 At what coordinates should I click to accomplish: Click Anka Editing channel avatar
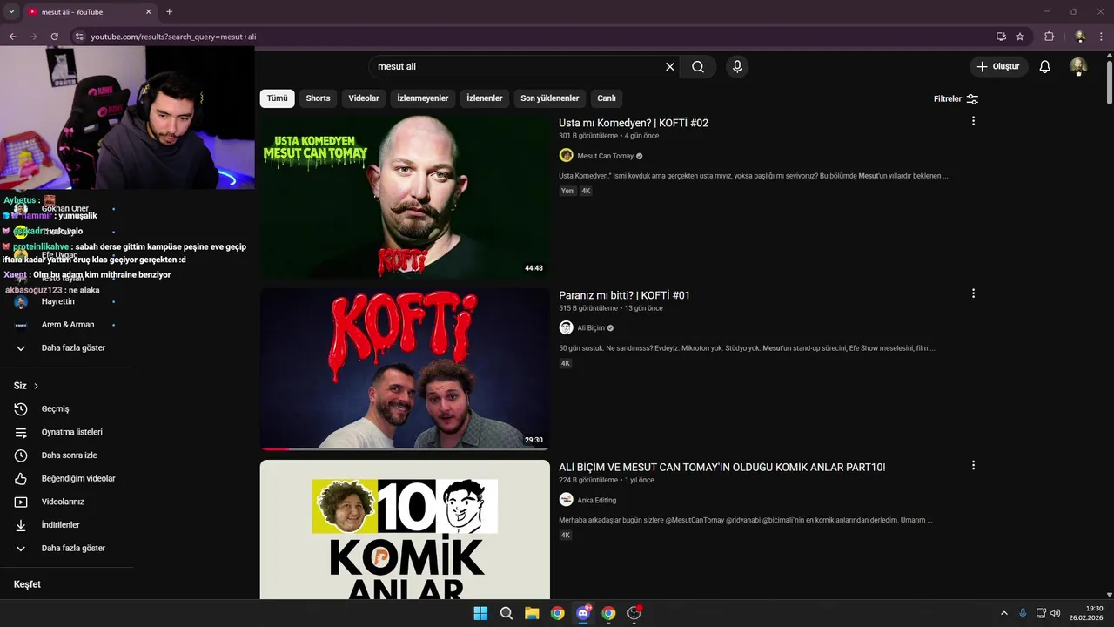pyautogui.click(x=566, y=500)
